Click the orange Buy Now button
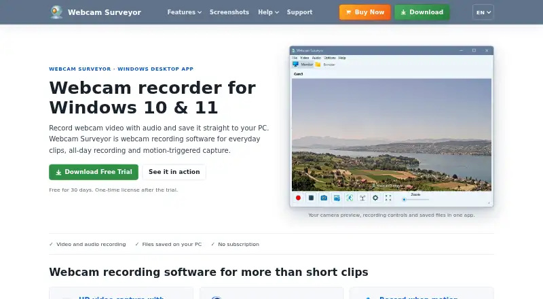This screenshot has height=299, width=543. click(x=364, y=12)
